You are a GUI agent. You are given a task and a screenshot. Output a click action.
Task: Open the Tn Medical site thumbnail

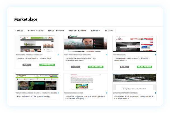click(134, 44)
